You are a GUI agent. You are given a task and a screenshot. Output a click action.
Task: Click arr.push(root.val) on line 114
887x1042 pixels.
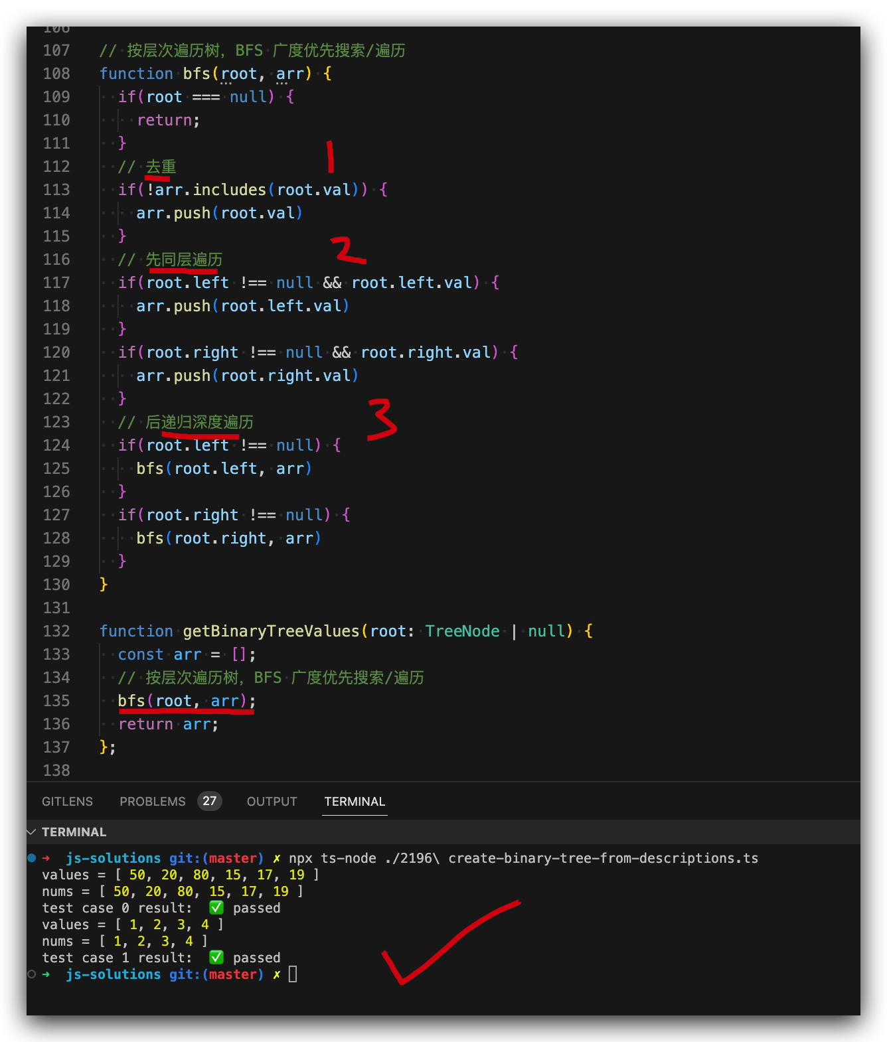219,213
